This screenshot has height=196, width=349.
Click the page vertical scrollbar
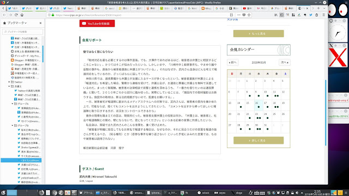(326, 113)
